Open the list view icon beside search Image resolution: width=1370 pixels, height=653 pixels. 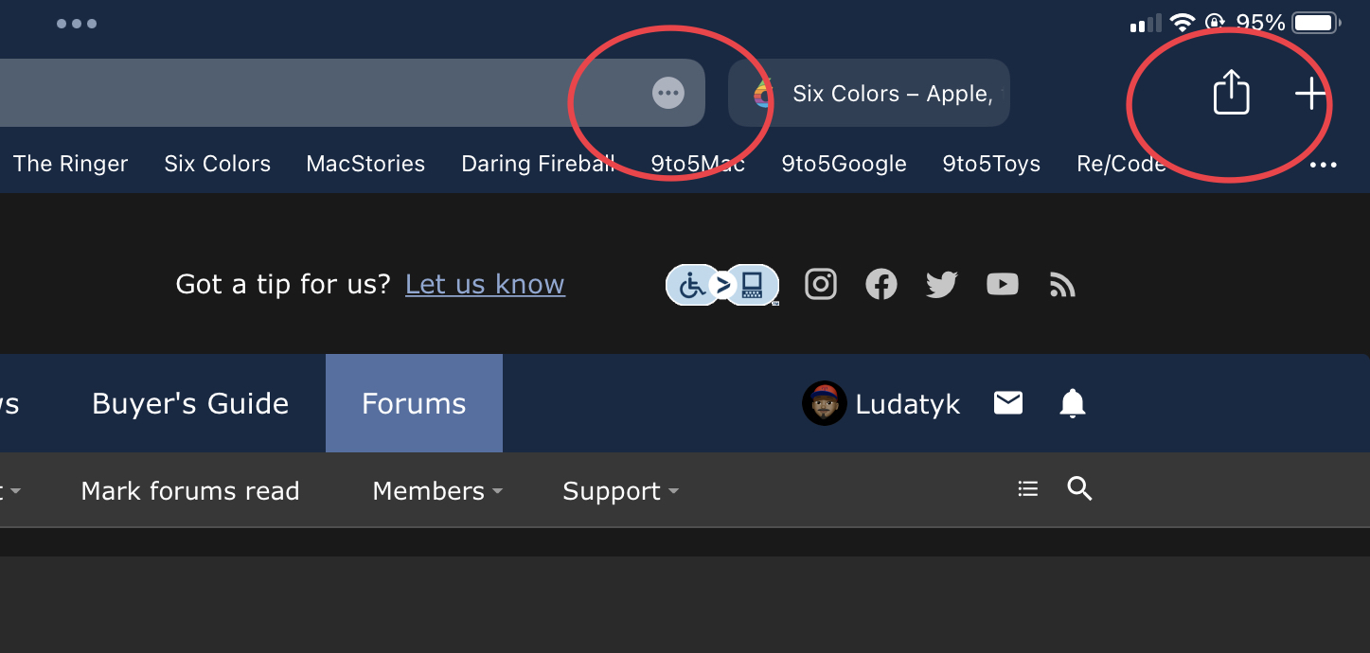(1027, 489)
